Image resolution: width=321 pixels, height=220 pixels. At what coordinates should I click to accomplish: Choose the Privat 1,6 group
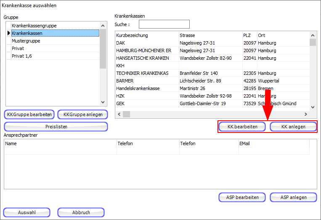22,56
